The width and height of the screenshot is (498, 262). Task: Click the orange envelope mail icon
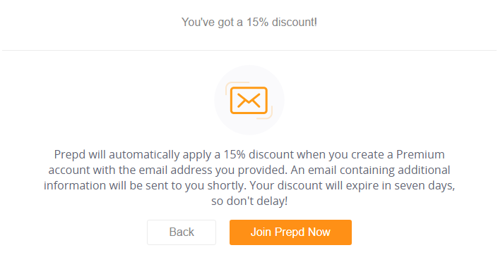(x=249, y=101)
